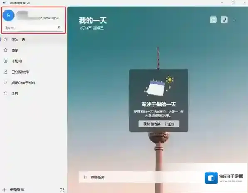Click the 添加你的第一个任务 button
The height and width of the screenshot is (193, 248).
pyautogui.click(x=159, y=124)
